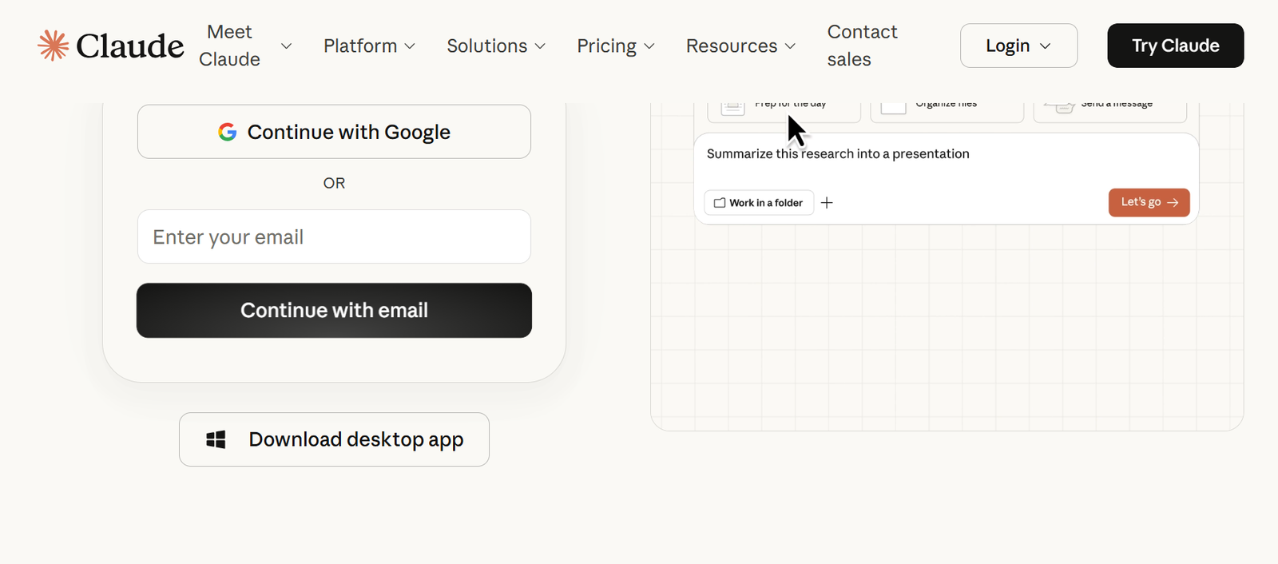Expand the Meet Claude menu chevron

286,46
